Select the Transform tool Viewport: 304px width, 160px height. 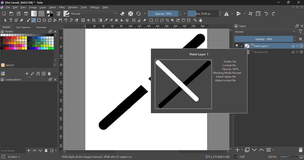coord(83,20)
